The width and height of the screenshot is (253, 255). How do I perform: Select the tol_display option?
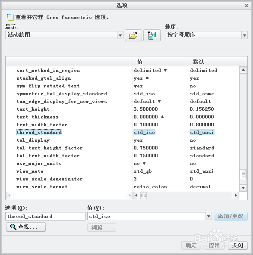(33, 140)
